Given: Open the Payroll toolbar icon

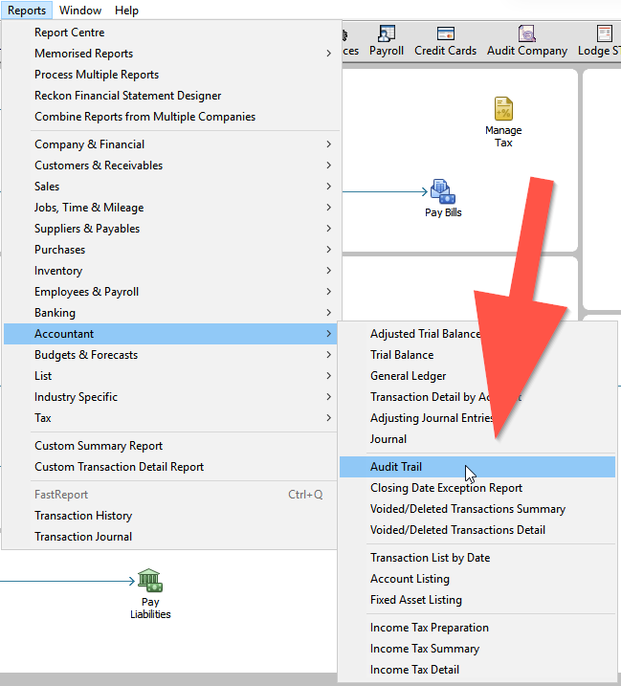Looking at the screenshot, I should click(x=387, y=41).
